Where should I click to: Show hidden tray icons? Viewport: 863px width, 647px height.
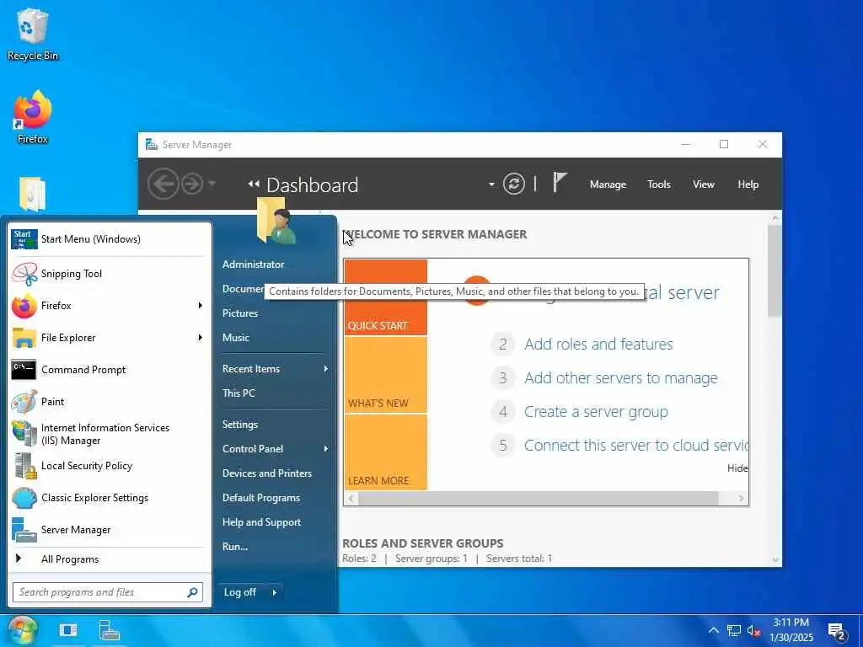click(713, 631)
